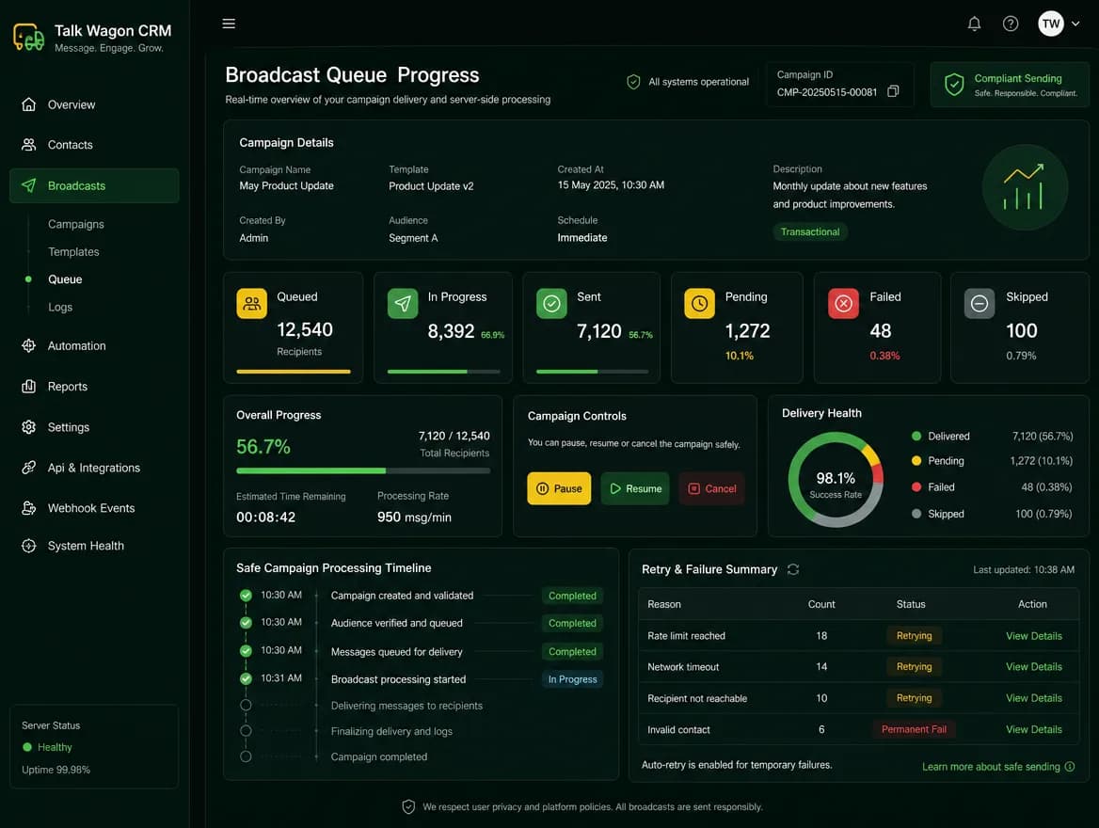Image resolution: width=1099 pixels, height=828 pixels.
Task: Click the Estimated Time Remaining 00:08:42 value
Action: [x=265, y=517]
